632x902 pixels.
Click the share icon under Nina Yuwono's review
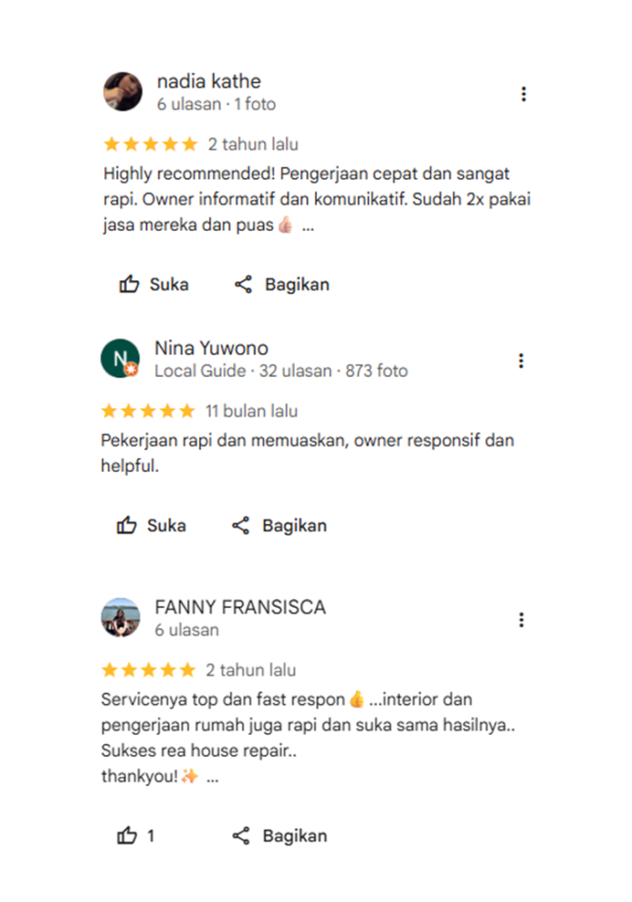[240, 525]
